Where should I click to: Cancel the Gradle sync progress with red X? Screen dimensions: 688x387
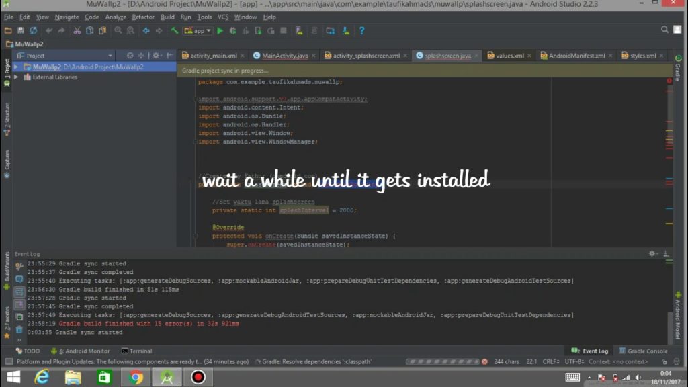point(485,362)
